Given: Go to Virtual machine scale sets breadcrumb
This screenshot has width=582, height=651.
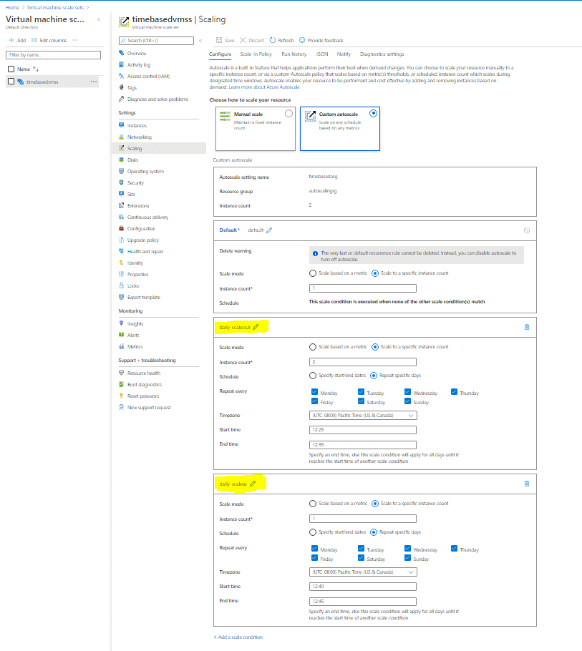Looking at the screenshot, I should (x=55, y=7).
